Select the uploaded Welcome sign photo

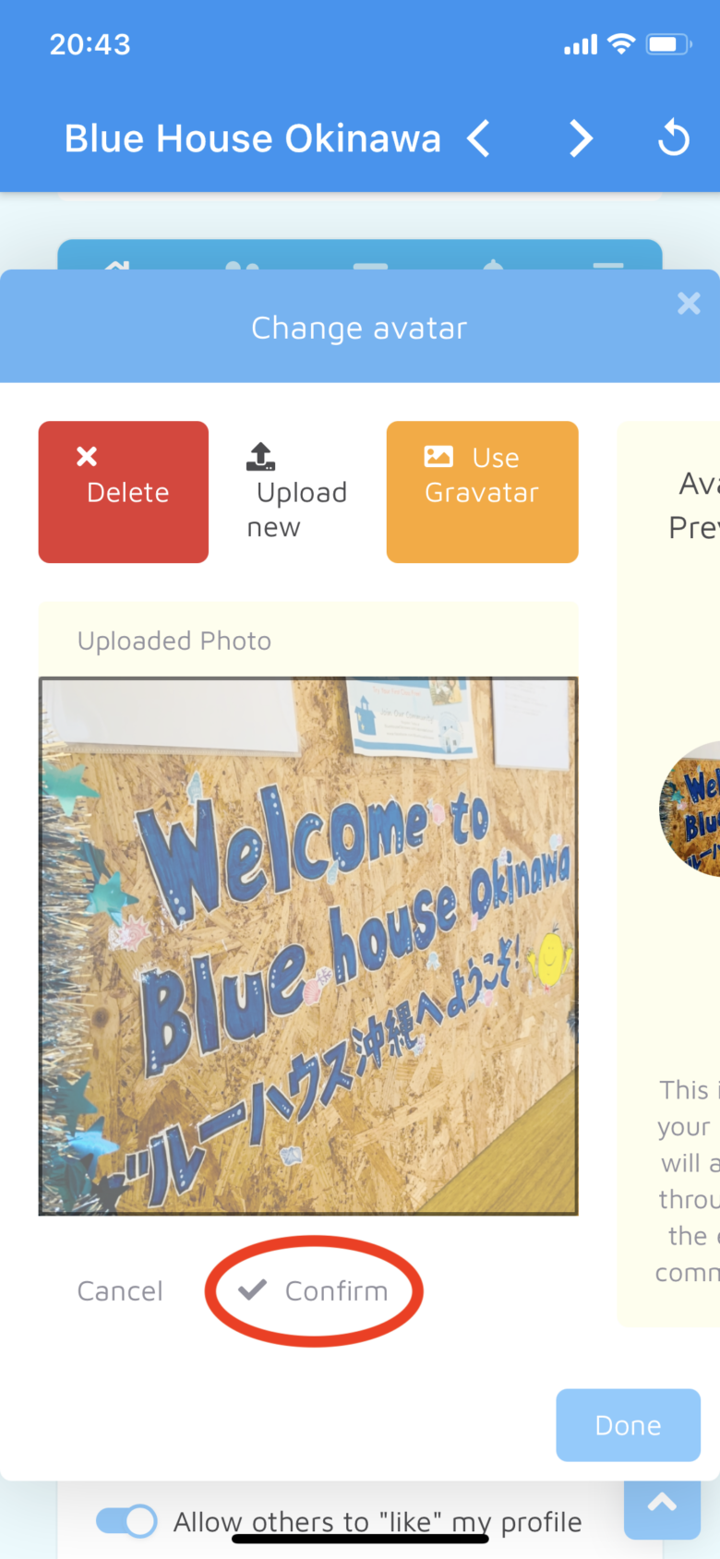[308, 946]
